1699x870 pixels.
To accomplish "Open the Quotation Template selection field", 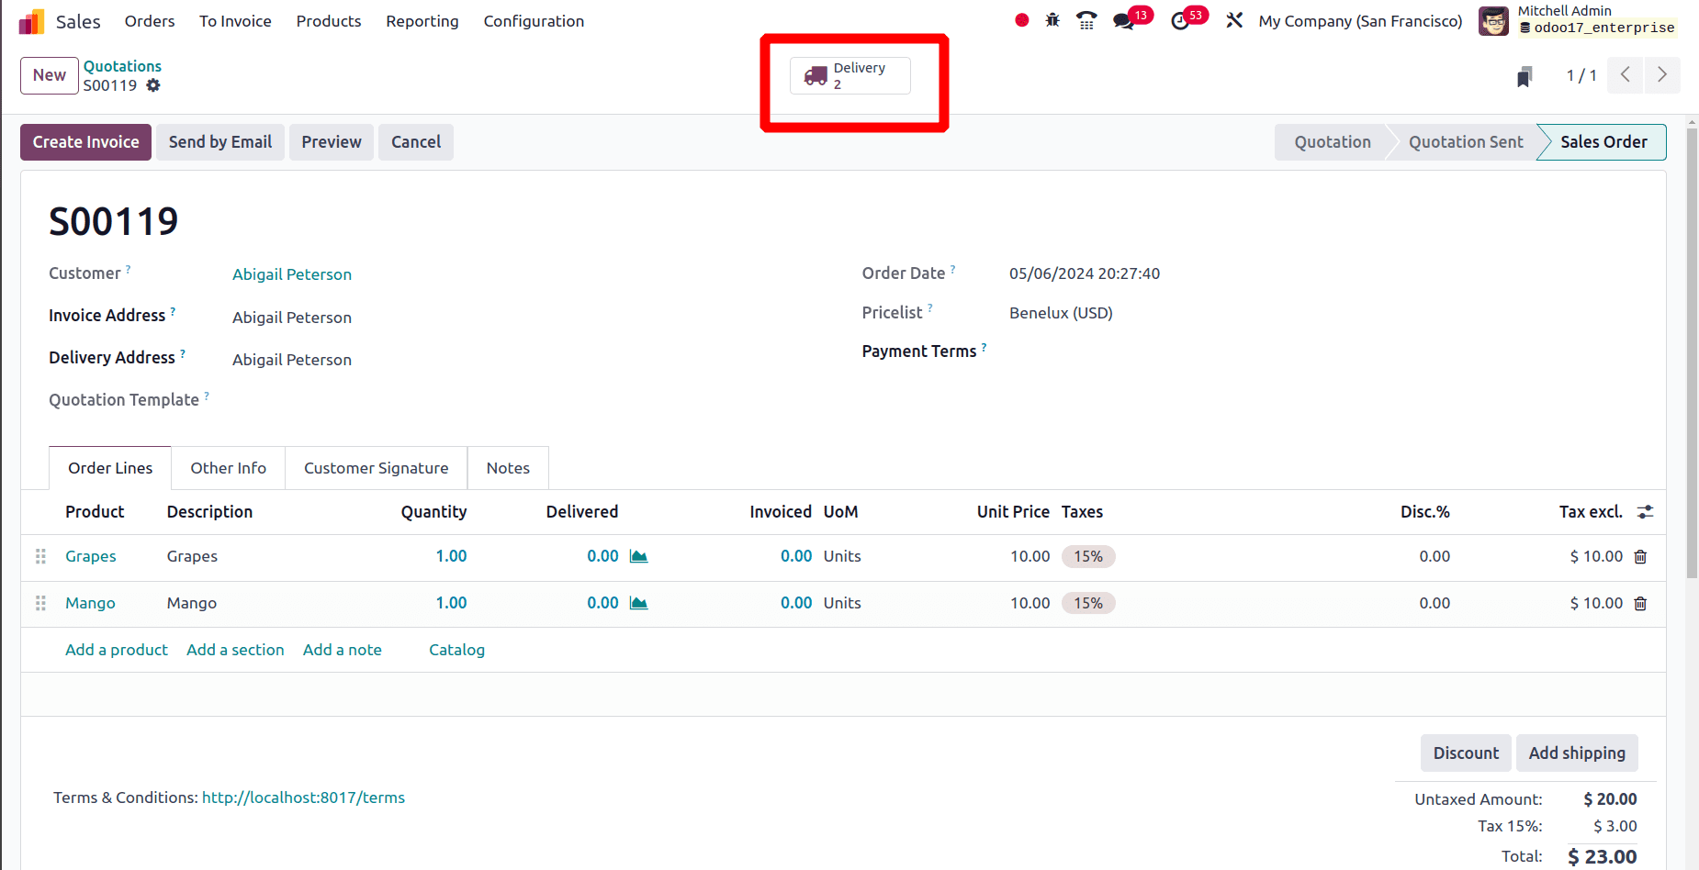I will point(276,399).
